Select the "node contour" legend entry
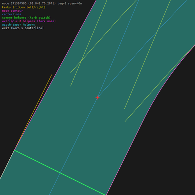This screenshot has height=195, width=195. tap(12, 11)
